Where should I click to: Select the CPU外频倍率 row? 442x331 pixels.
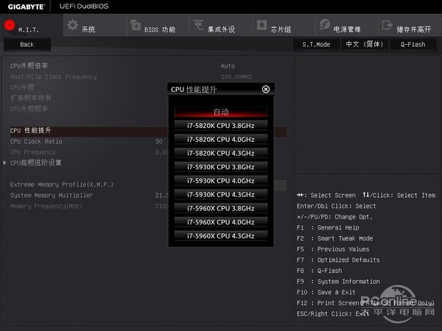point(148,66)
